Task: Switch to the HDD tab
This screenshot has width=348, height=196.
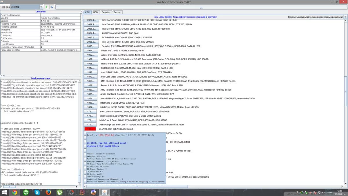Action: click(x=95, y=12)
